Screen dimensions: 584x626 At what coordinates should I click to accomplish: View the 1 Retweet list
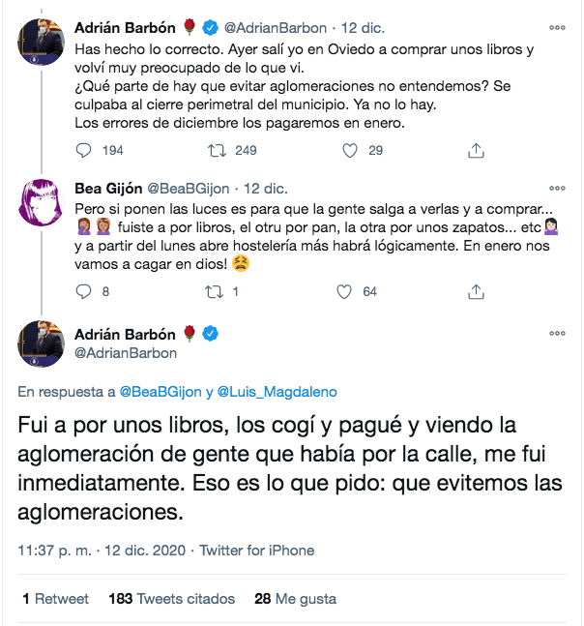coord(55,599)
